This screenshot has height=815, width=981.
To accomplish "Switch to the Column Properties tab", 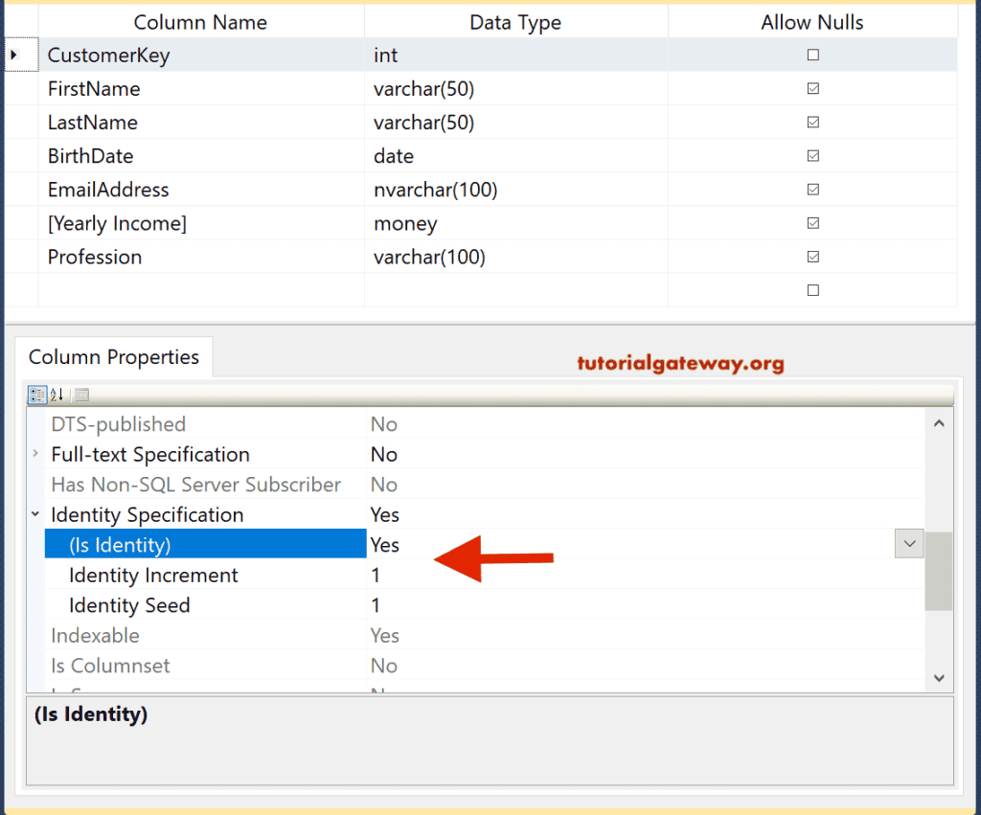I will pos(114,356).
